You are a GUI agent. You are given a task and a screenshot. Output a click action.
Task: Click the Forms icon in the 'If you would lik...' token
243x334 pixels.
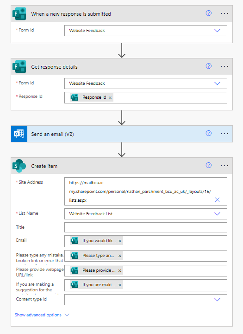pyautogui.click(x=74, y=241)
